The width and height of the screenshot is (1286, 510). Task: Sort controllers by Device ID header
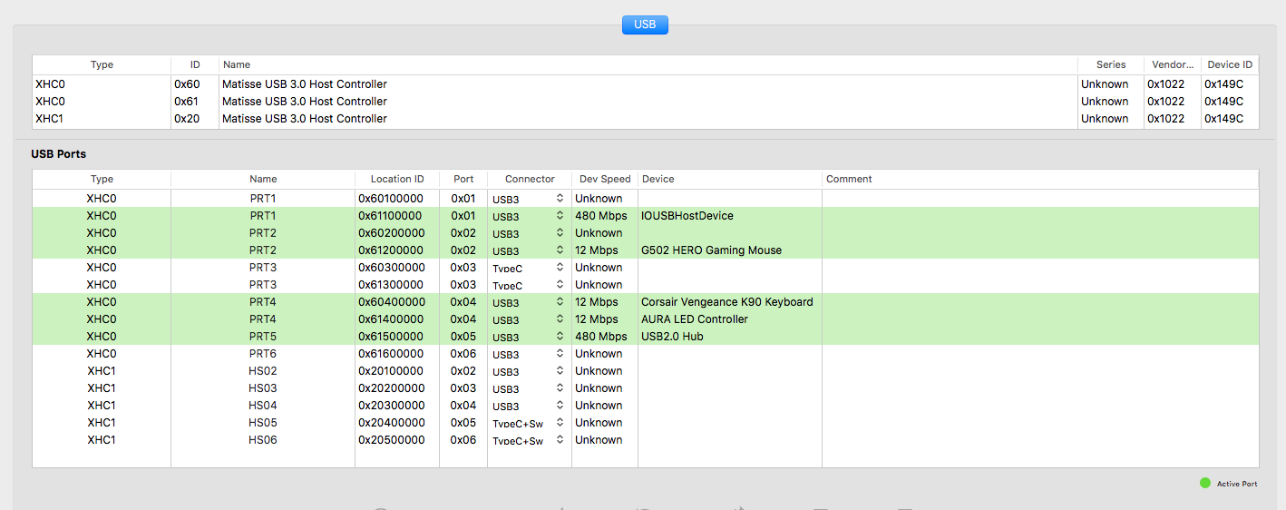pyautogui.click(x=1229, y=64)
